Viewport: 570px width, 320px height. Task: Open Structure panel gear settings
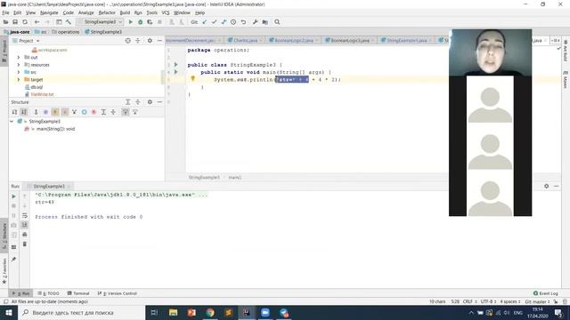[x=150, y=102]
